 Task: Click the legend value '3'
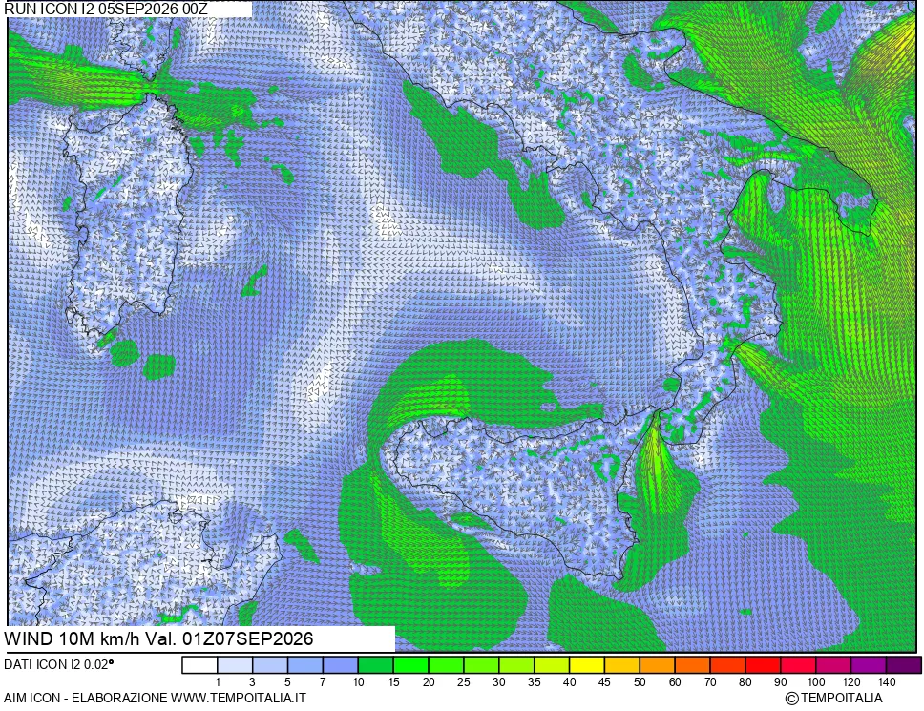[x=252, y=682]
